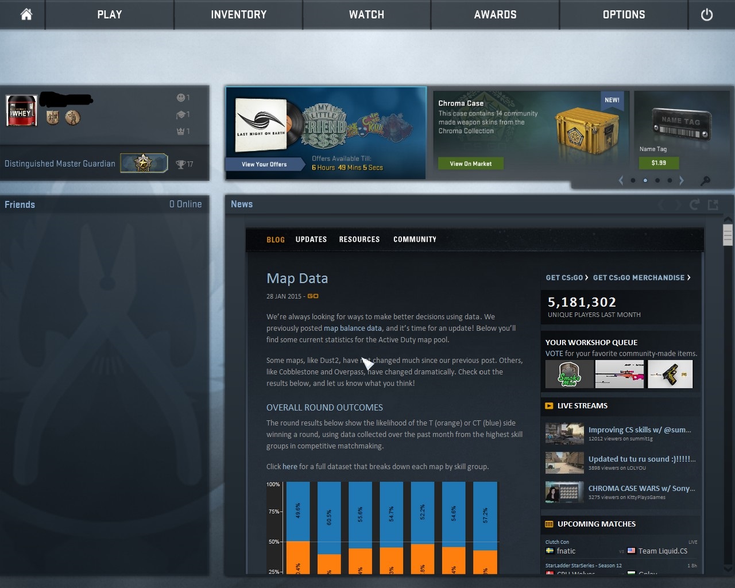Viewport: 735px width, 588px height.
Task: Click the power quit icon
Action: [707, 14]
